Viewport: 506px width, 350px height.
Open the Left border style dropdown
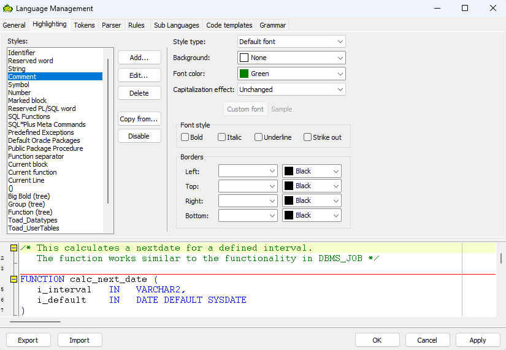click(248, 171)
